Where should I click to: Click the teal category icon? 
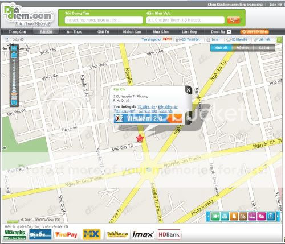coord(225,216)
